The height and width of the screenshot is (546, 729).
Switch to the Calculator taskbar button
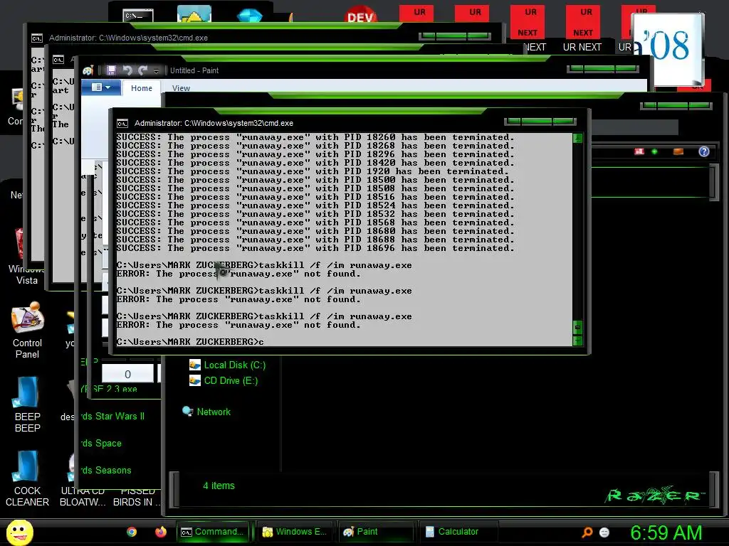tap(458, 532)
